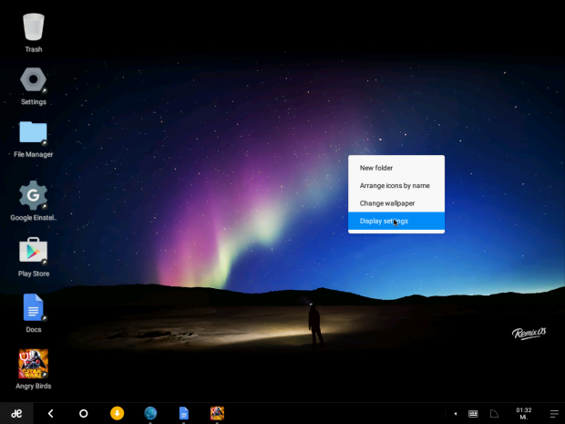Open the yellow download app in taskbar
This screenshot has width=565, height=424.
[x=117, y=413]
